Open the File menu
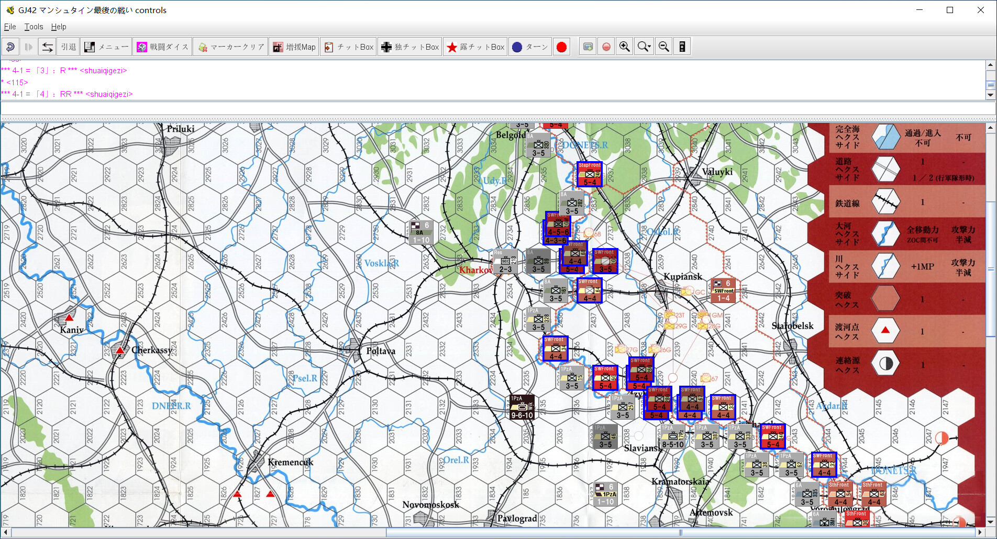 10,27
